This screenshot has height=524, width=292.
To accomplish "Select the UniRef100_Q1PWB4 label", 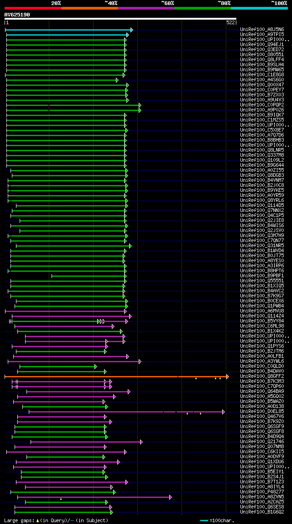I will (x=262, y=306).
